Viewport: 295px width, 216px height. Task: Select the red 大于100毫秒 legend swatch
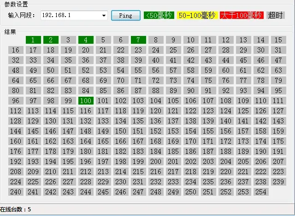coord(242,15)
